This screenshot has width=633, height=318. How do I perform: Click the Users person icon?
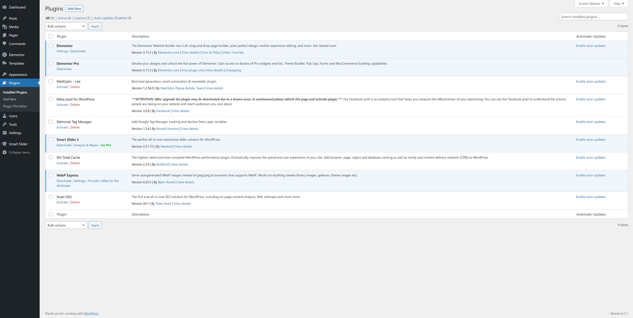(x=4, y=116)
